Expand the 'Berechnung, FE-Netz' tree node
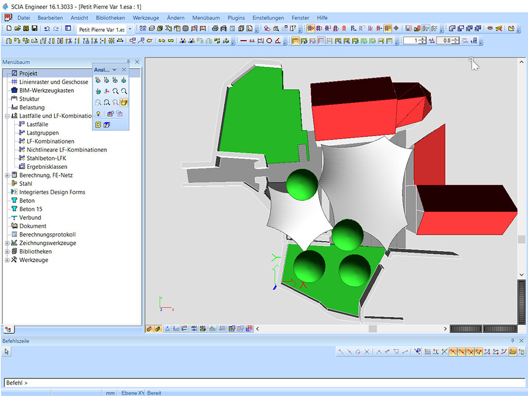The height and width of the screenshot is (396, 528). tap(7, 175)
